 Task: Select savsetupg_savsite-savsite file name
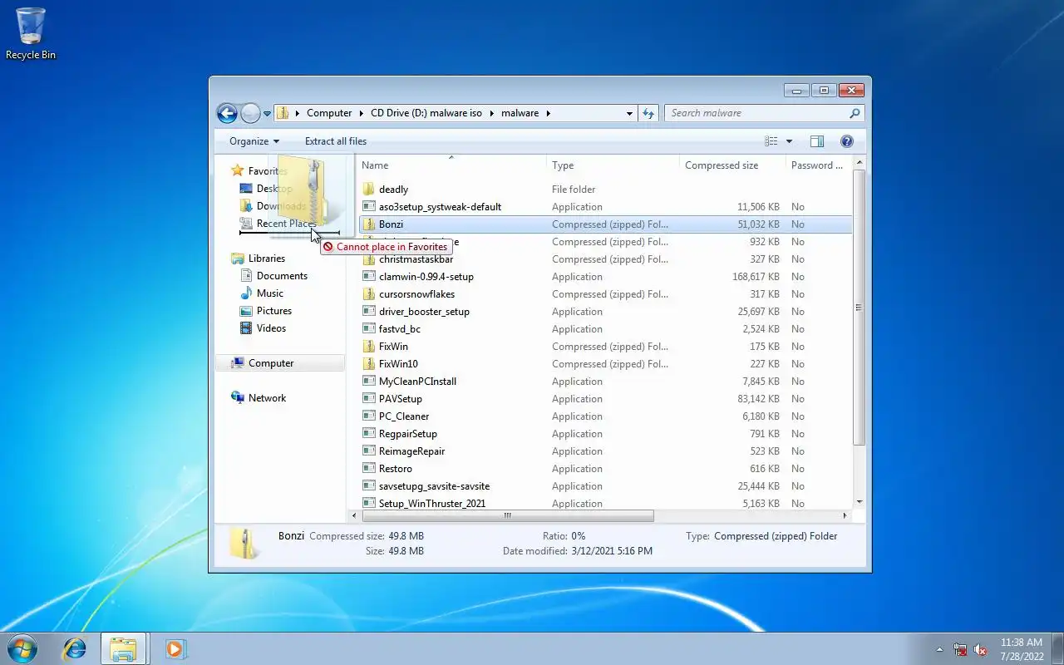click(434, 486)
